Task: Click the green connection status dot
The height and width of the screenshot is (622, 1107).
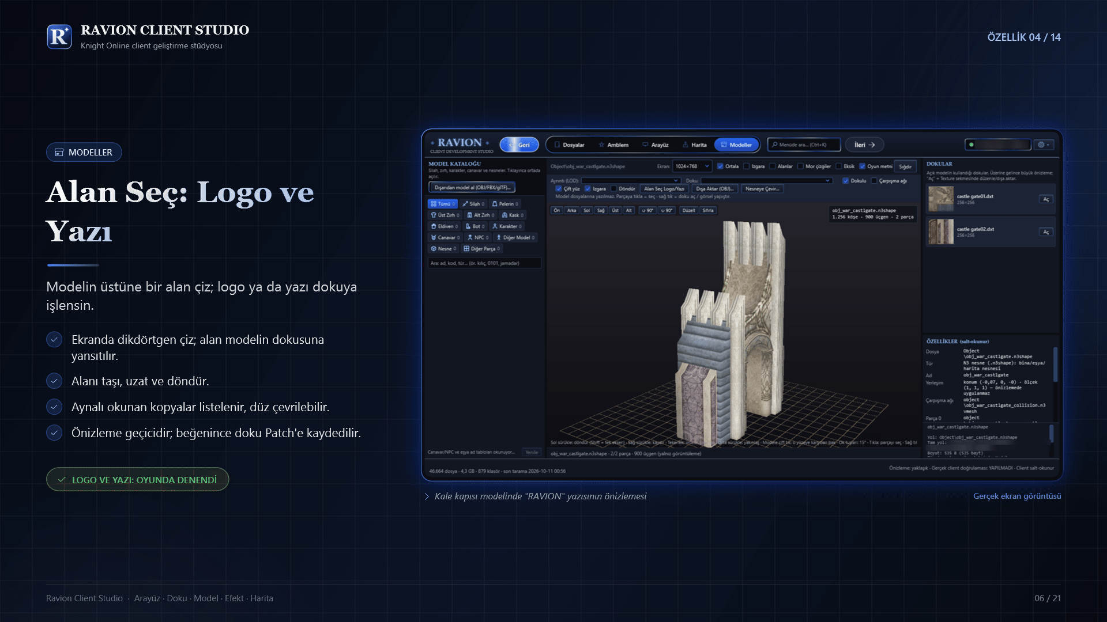Action: click(972, 145)
